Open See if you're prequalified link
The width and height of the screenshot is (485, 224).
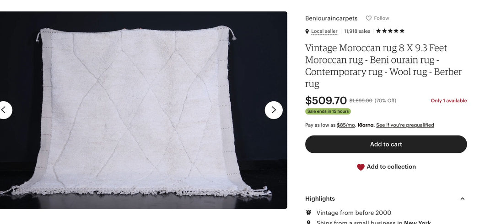tap(405, 125)
